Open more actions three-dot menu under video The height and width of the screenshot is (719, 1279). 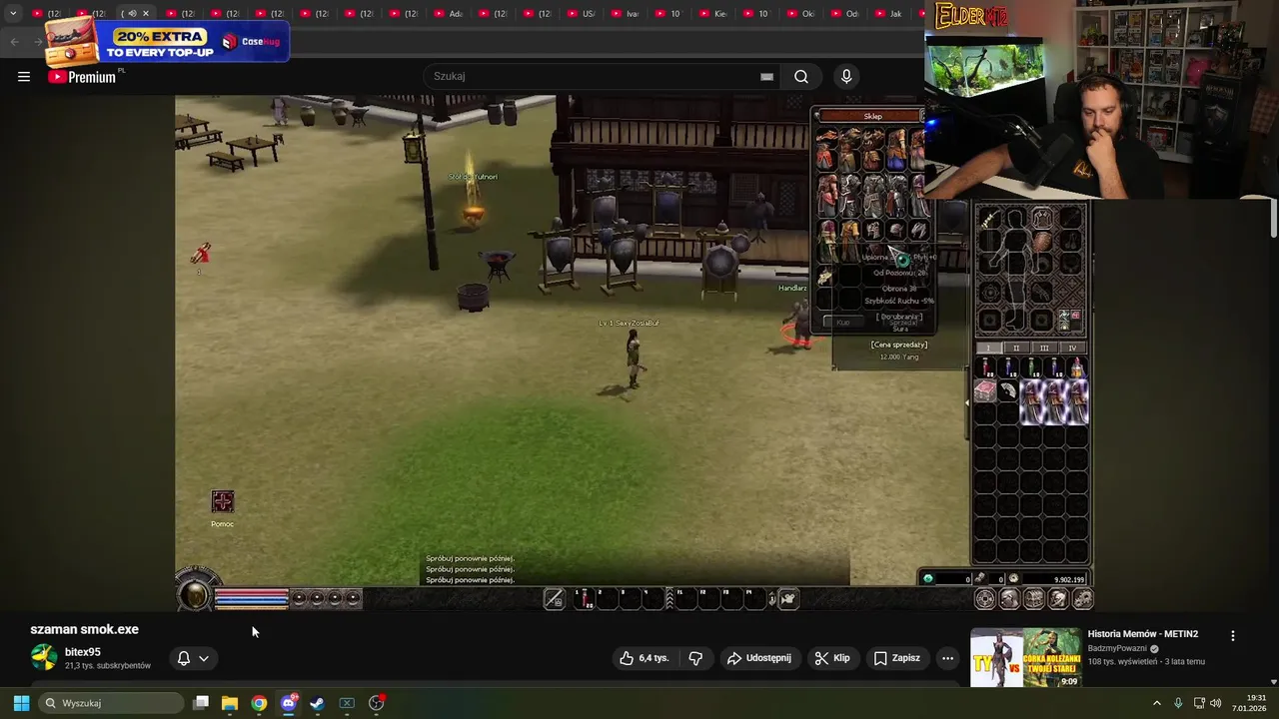click(947, 658)
